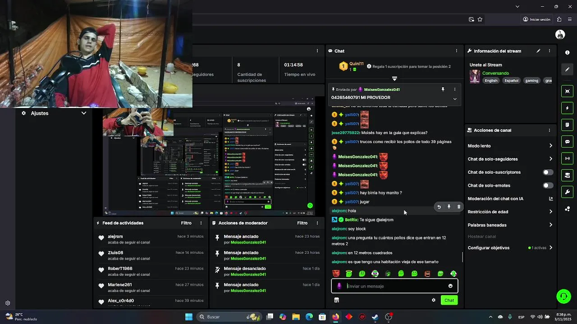Click Iniciar sesión in browser toolbar
This screenshot has width=577, height=324.
coord(536,19)
